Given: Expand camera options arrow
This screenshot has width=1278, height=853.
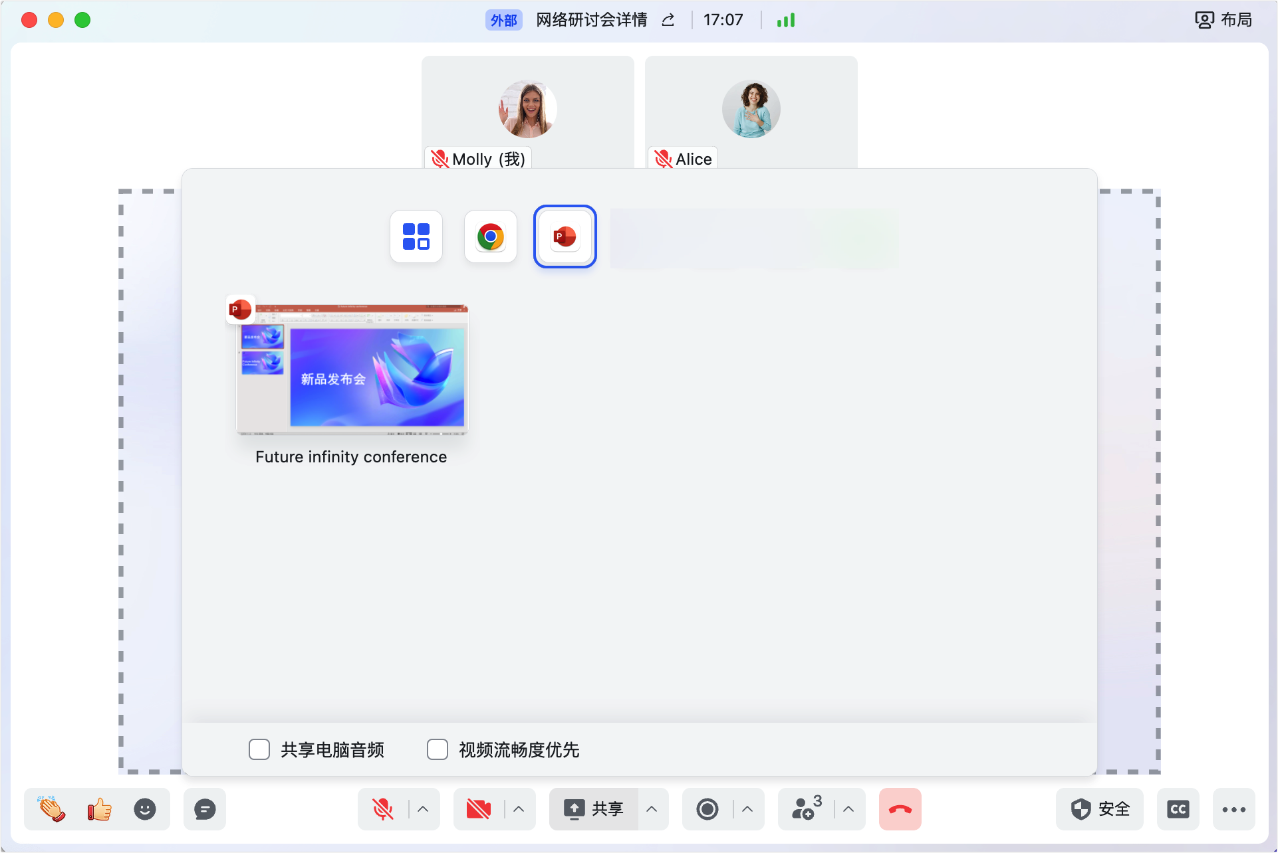Looking at the screenshot, I should [519, 808].
